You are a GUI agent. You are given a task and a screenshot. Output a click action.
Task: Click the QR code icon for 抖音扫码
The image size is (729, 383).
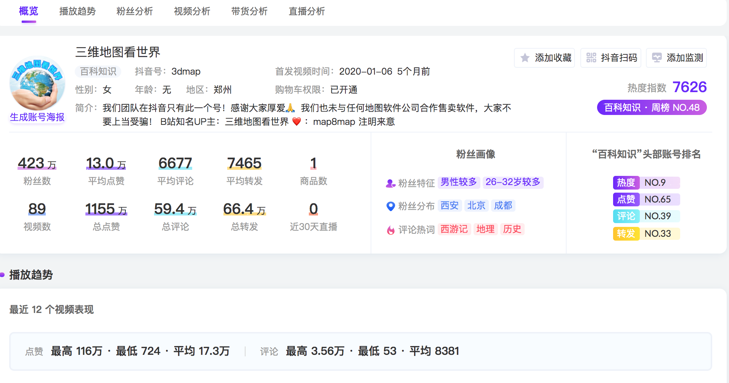591,58
